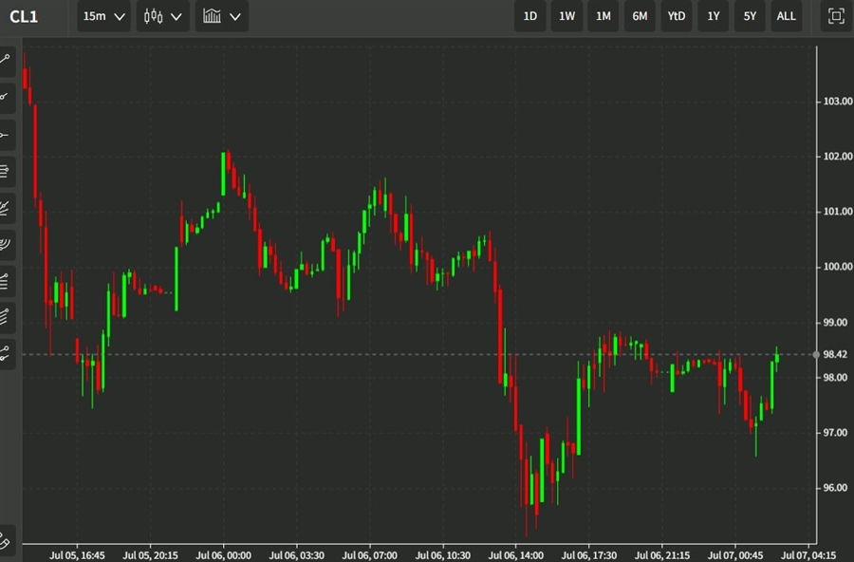The height and width of the screenshot is (562, 854).
Task: Select the Fibonacci fan tool
Action: coord(6,208)
